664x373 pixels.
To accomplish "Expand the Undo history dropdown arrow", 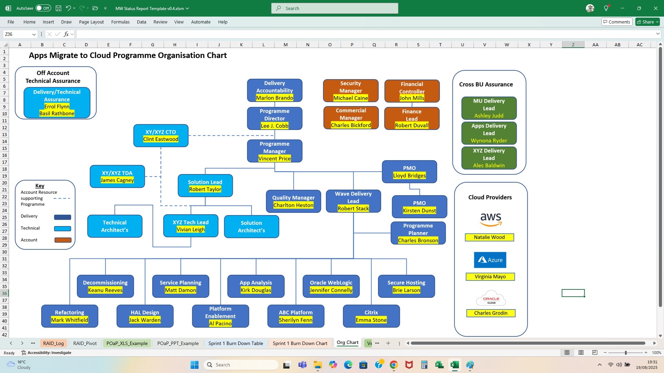I will click(x=74, y=8).
